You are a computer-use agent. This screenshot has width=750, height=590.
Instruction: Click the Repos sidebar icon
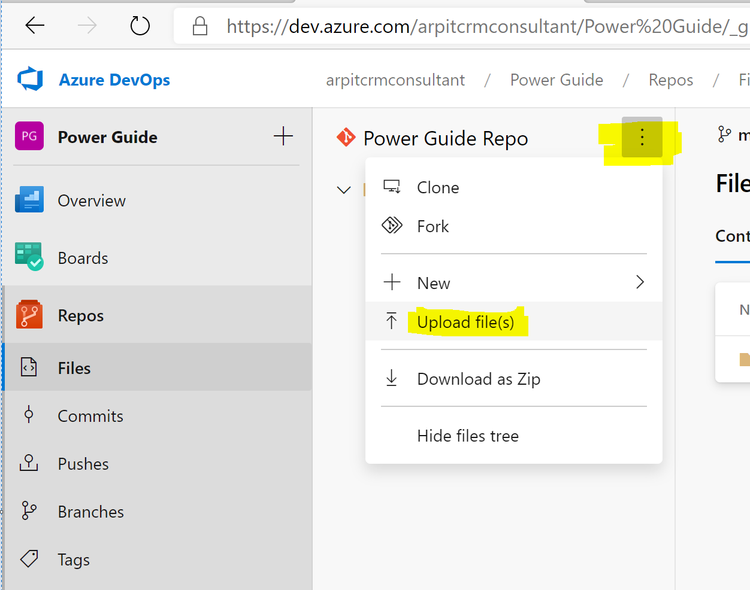pos(29,315)
